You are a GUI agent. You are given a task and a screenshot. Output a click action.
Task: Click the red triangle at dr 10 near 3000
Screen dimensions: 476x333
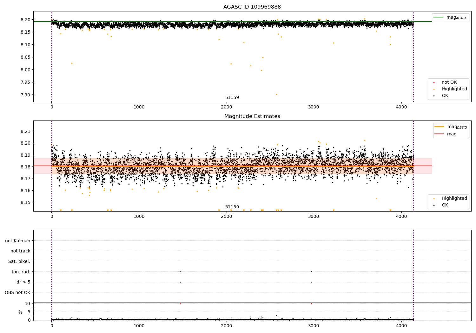pyautogui.click(x=311, y=304)
